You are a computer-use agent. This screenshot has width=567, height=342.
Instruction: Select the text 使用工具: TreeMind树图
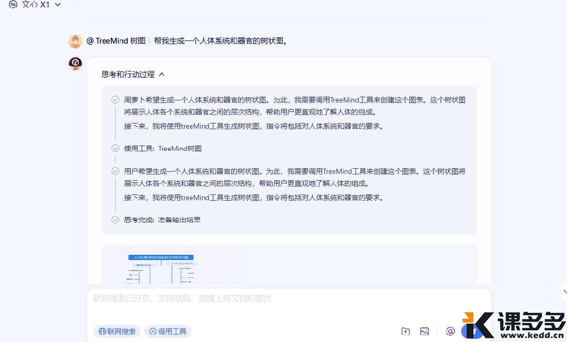click(163, 149)
